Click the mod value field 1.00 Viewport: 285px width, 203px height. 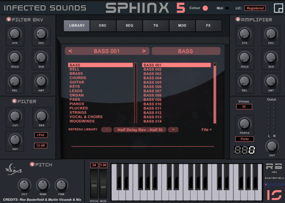tap(104, 165)
